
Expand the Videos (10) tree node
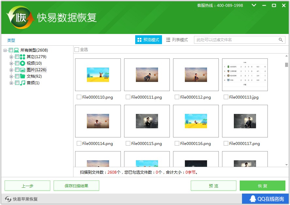pyautogui.click(x=11, y=63)
